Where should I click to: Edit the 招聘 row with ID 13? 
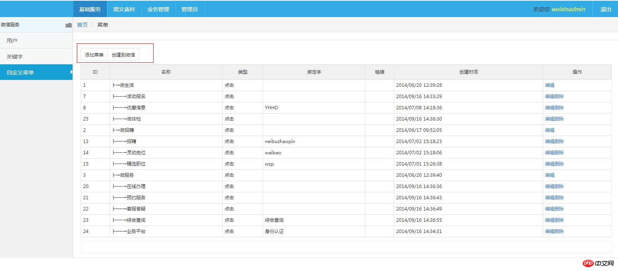tap(550, 142)
